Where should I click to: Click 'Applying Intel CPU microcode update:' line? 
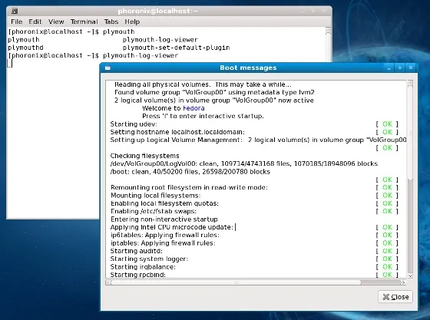tap(172, 227)
